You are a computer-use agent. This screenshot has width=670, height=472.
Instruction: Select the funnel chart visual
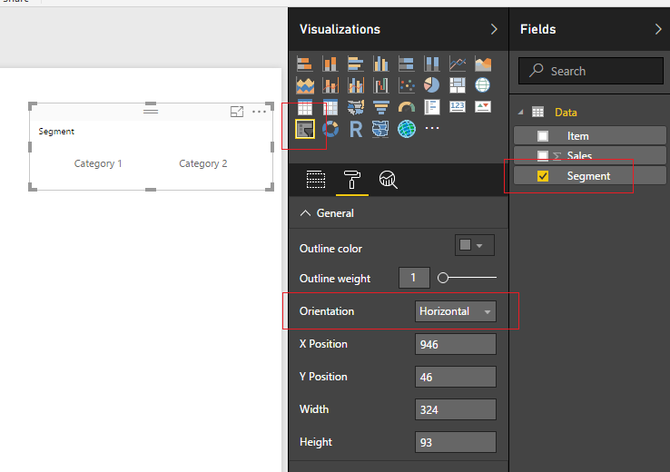(380, 107)
